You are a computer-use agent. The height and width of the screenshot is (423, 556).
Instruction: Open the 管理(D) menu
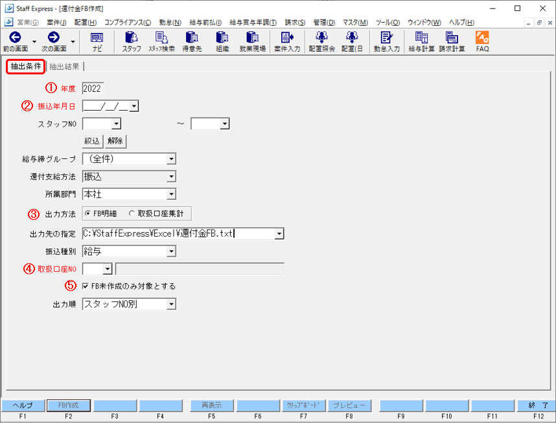(324, 22)
